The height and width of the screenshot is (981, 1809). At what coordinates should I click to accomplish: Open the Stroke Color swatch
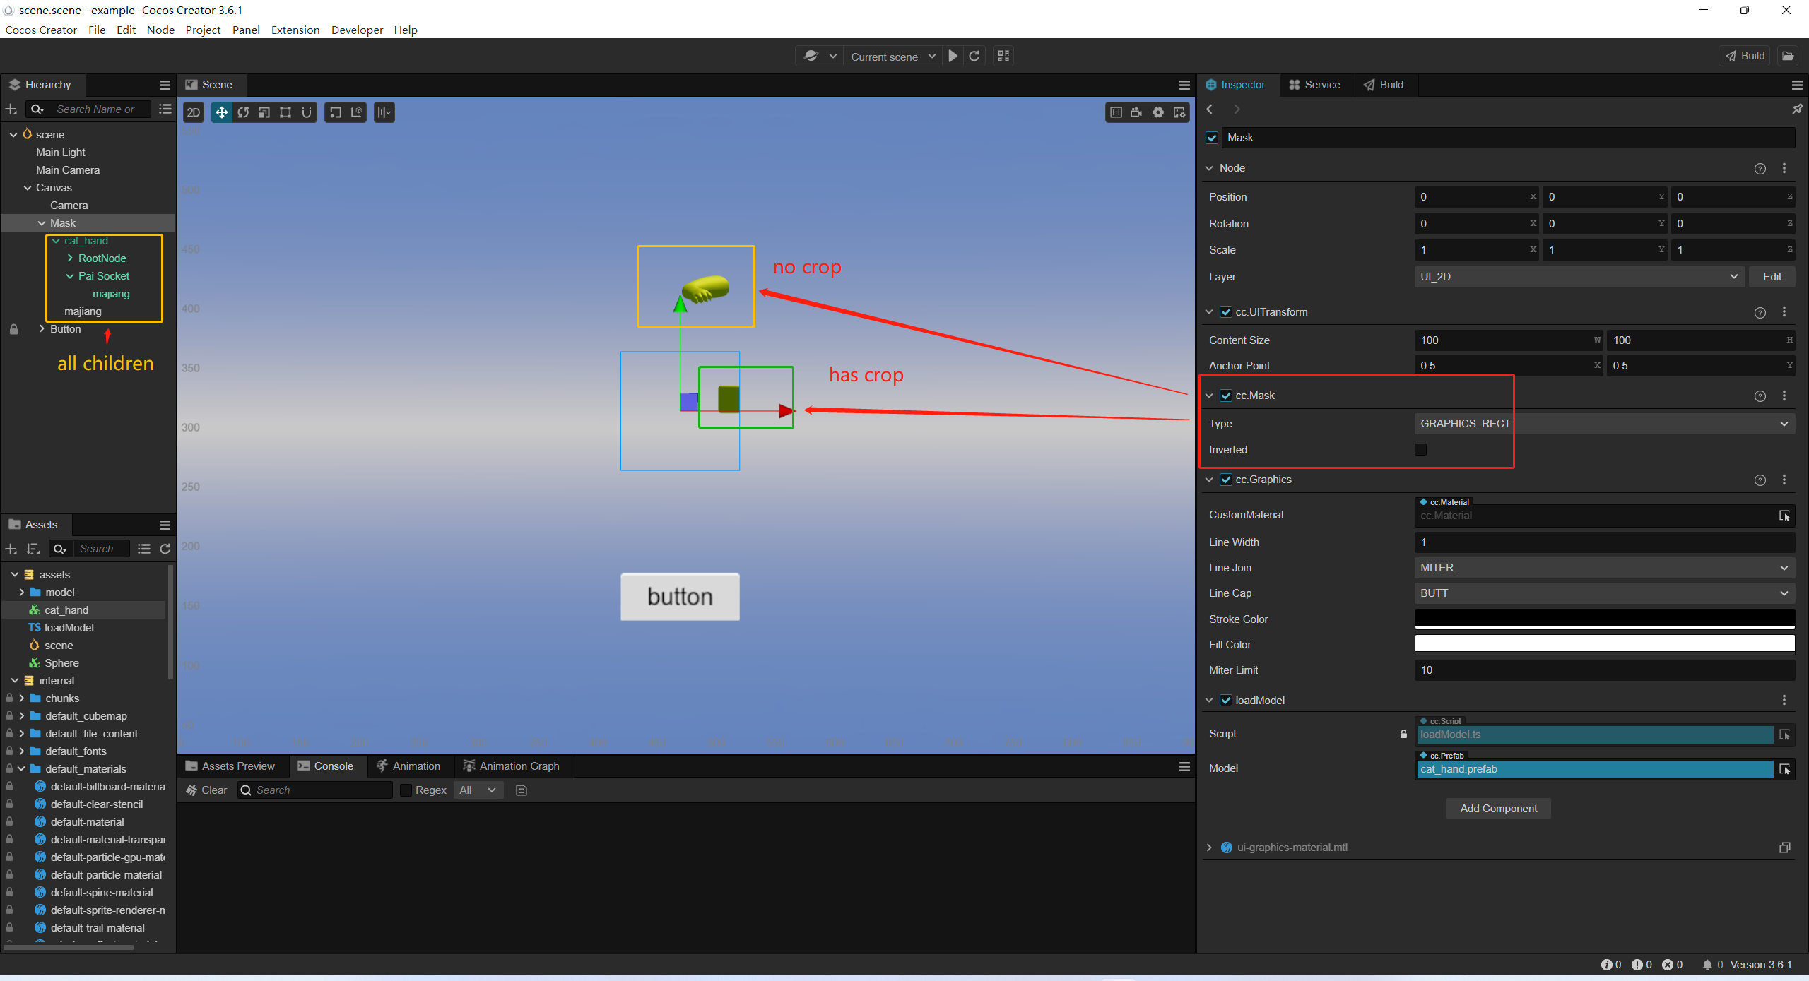click(1604, 619)
